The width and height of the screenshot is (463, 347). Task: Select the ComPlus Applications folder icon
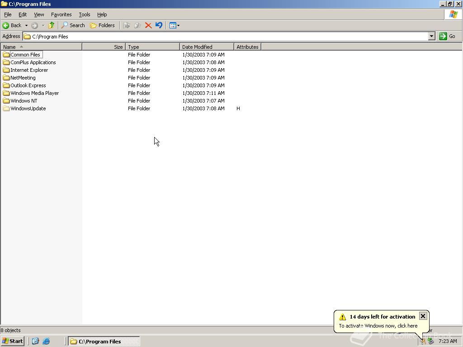click(x=6, y=62)
